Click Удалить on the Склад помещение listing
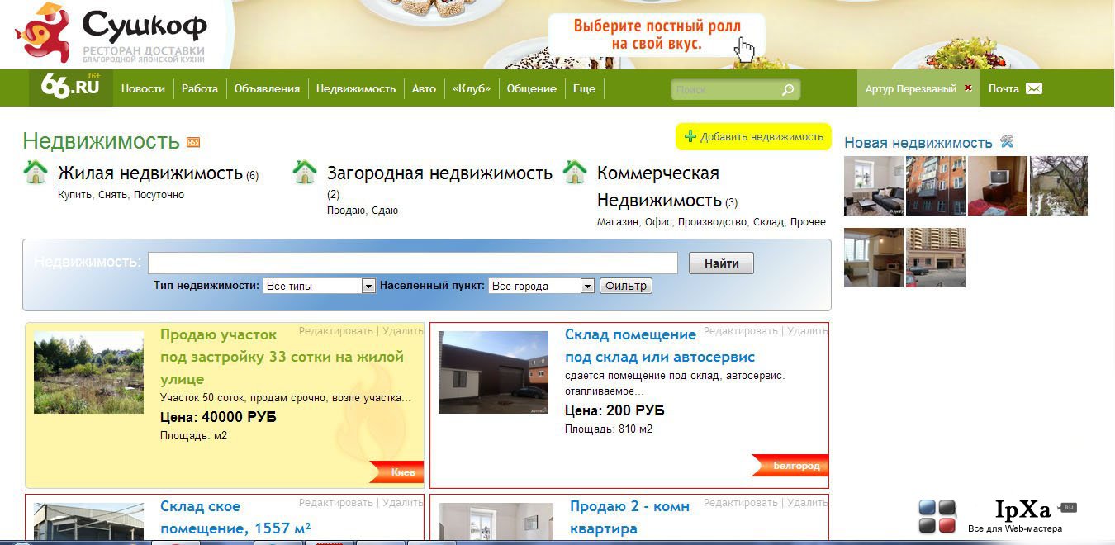Image resolution: width=1115 pixels, height=545 pixels. point(808,331)
